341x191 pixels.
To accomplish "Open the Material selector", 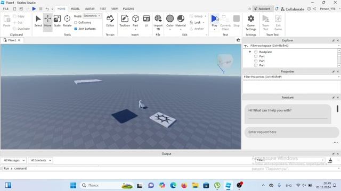I will pos(181,21).
